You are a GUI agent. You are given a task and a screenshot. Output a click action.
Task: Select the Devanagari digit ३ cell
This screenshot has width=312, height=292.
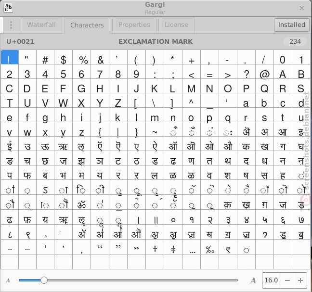point(228,217)
